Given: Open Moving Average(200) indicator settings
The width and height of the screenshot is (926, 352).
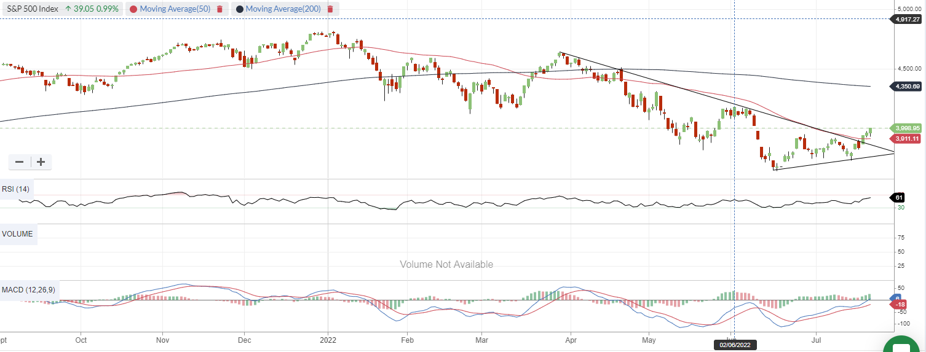Looking at the screenshot, I should tap(283, 9).
